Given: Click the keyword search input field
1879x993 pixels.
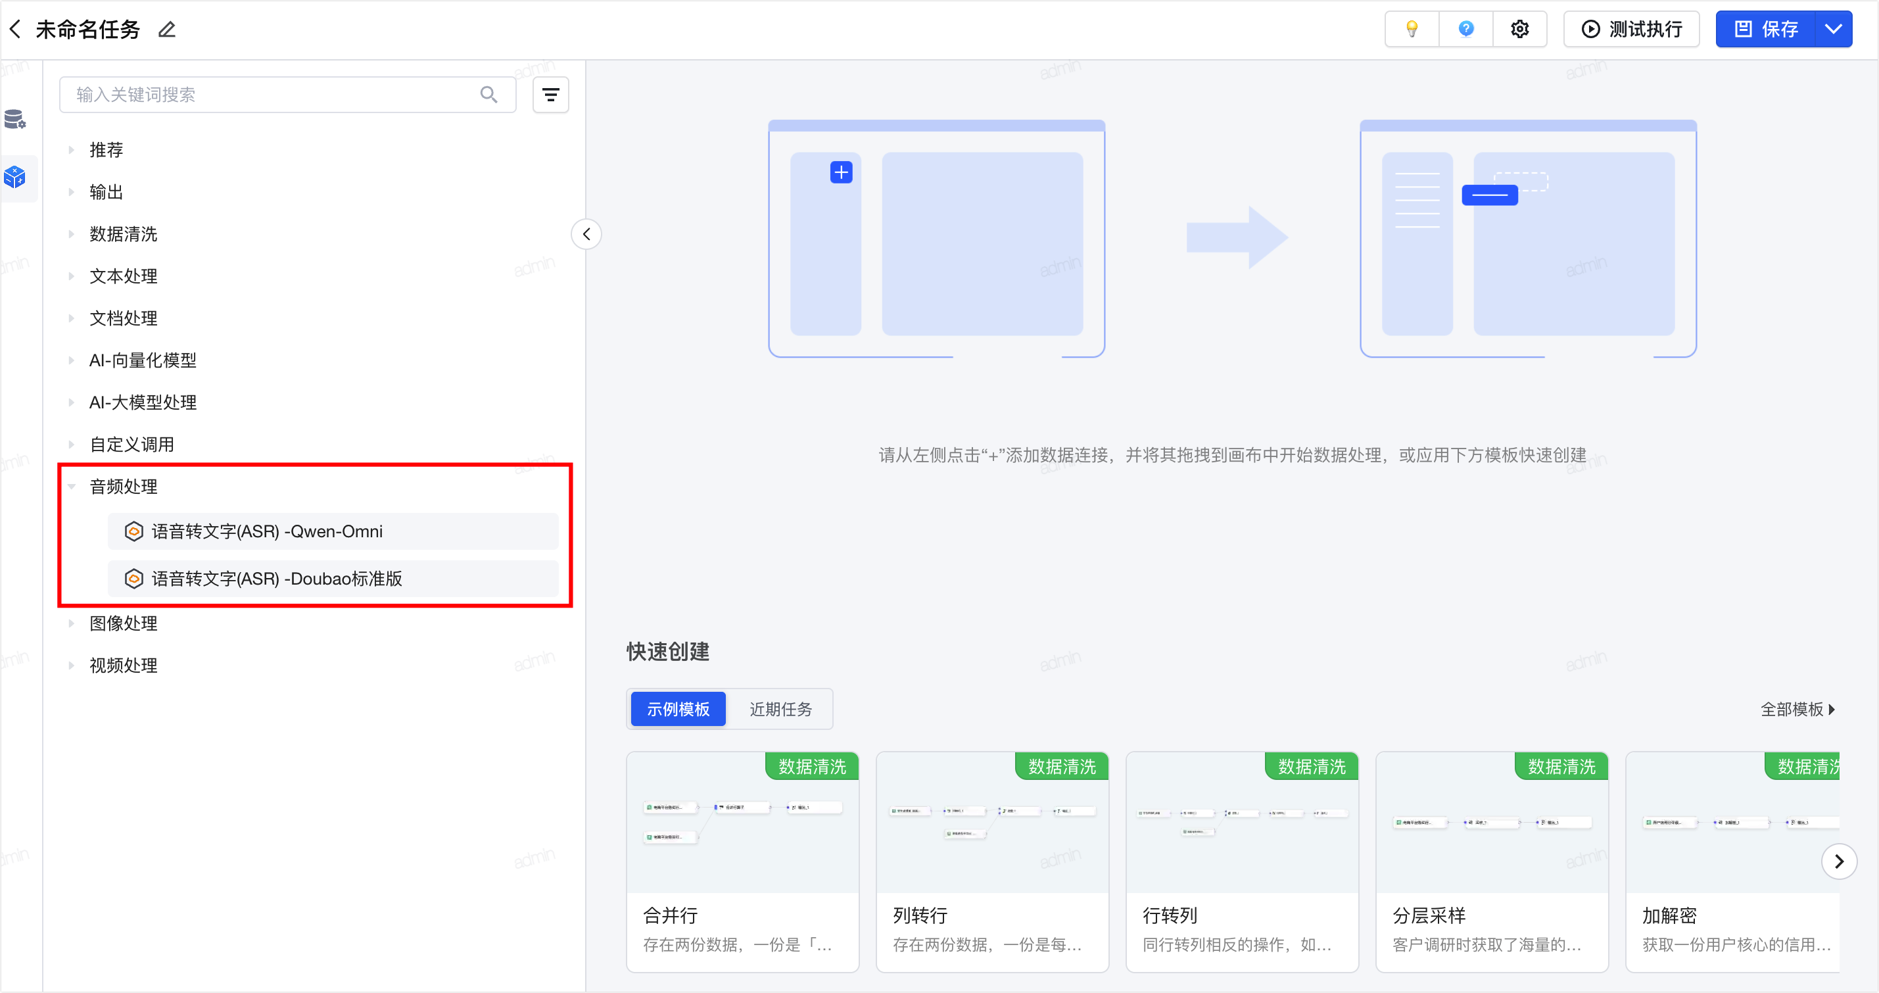Looking at the screenshot, I should point(287,95).
